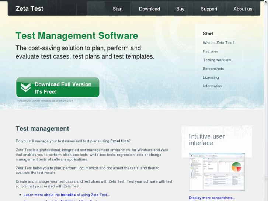Open Screenshots in the side menu
Viewport: 268px width, 201px height.
click(x=213, y=69)
